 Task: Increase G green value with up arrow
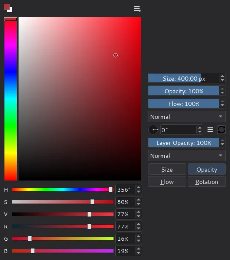138,237
